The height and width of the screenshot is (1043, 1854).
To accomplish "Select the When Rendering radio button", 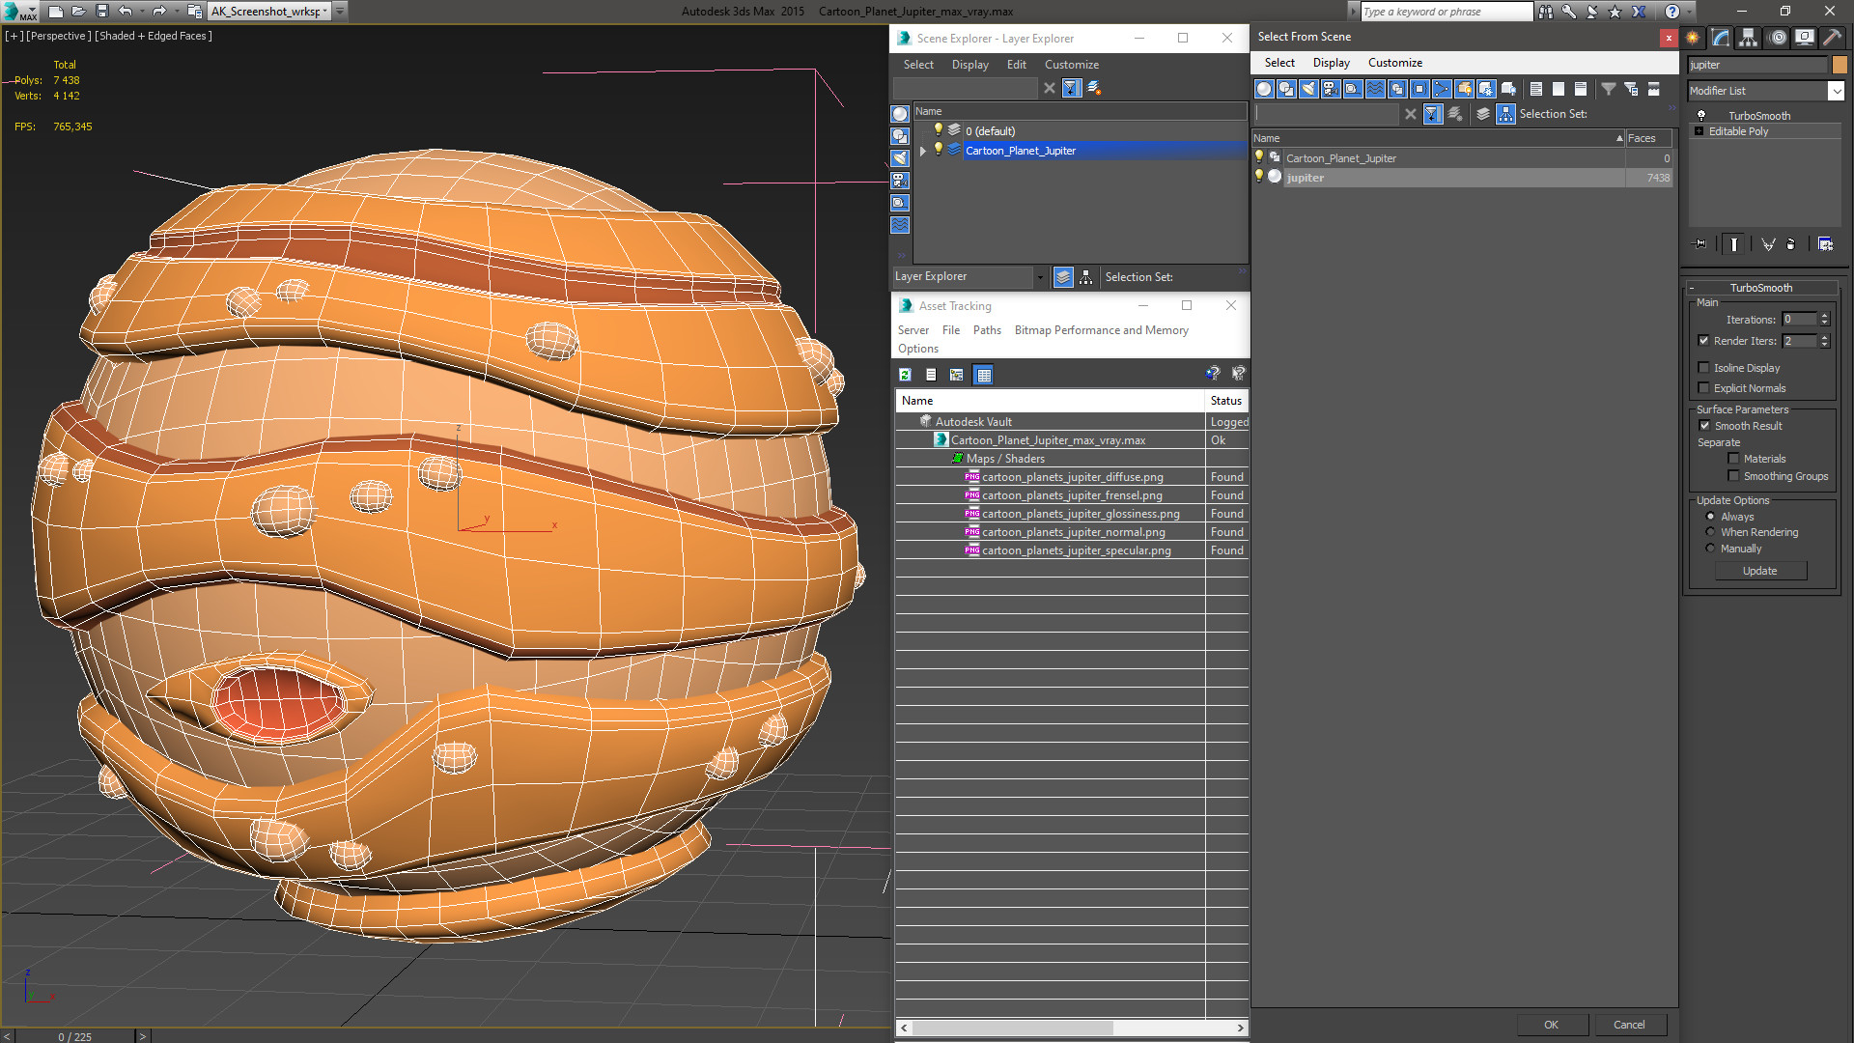I will [1710, 532].
